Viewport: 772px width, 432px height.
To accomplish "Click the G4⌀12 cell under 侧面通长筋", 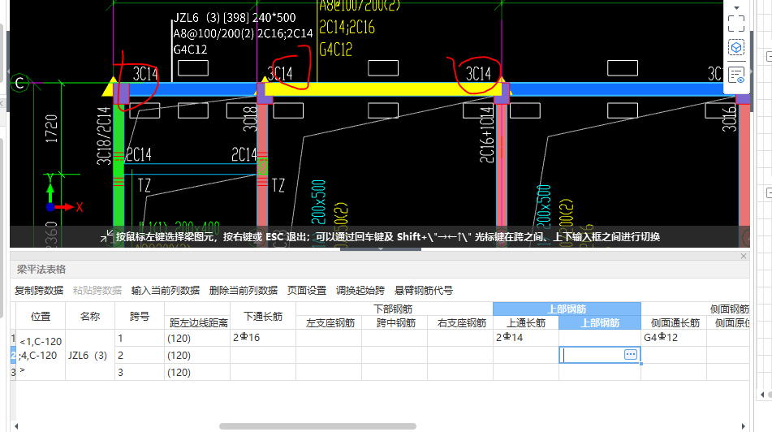I will point(674,338).
